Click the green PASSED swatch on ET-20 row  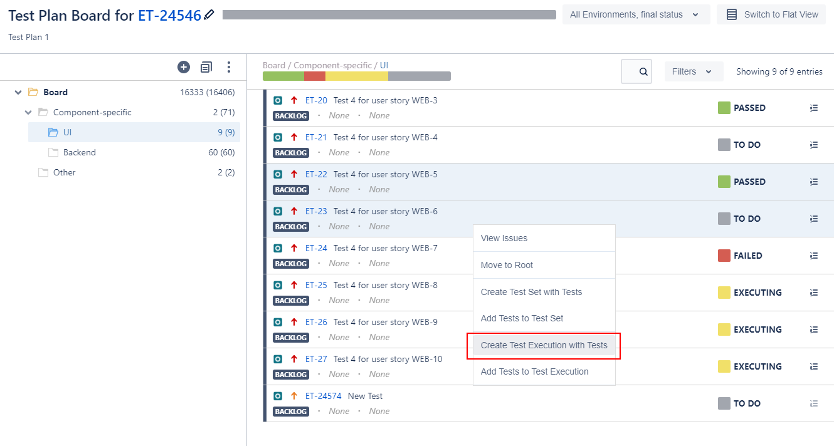click(x=724, y=108)
